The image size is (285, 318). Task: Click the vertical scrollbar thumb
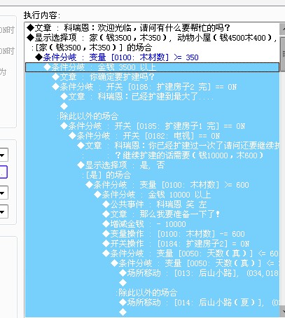282,54
